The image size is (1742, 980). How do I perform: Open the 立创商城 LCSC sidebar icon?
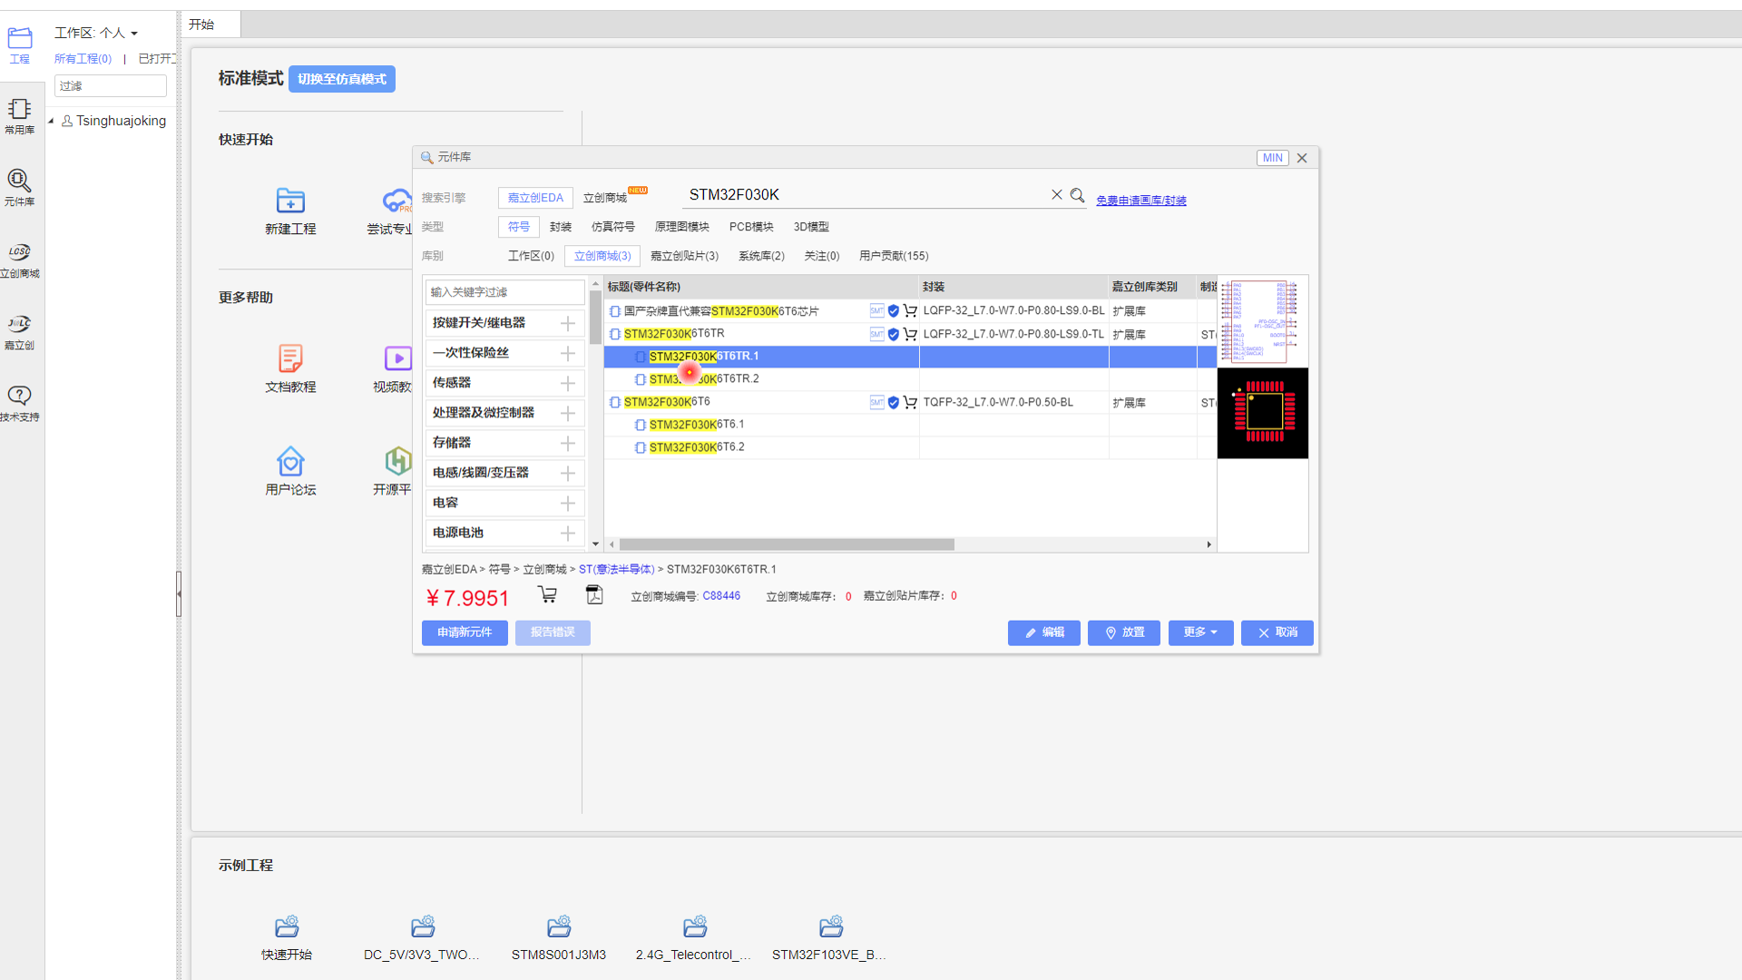[x=19, y=260]
